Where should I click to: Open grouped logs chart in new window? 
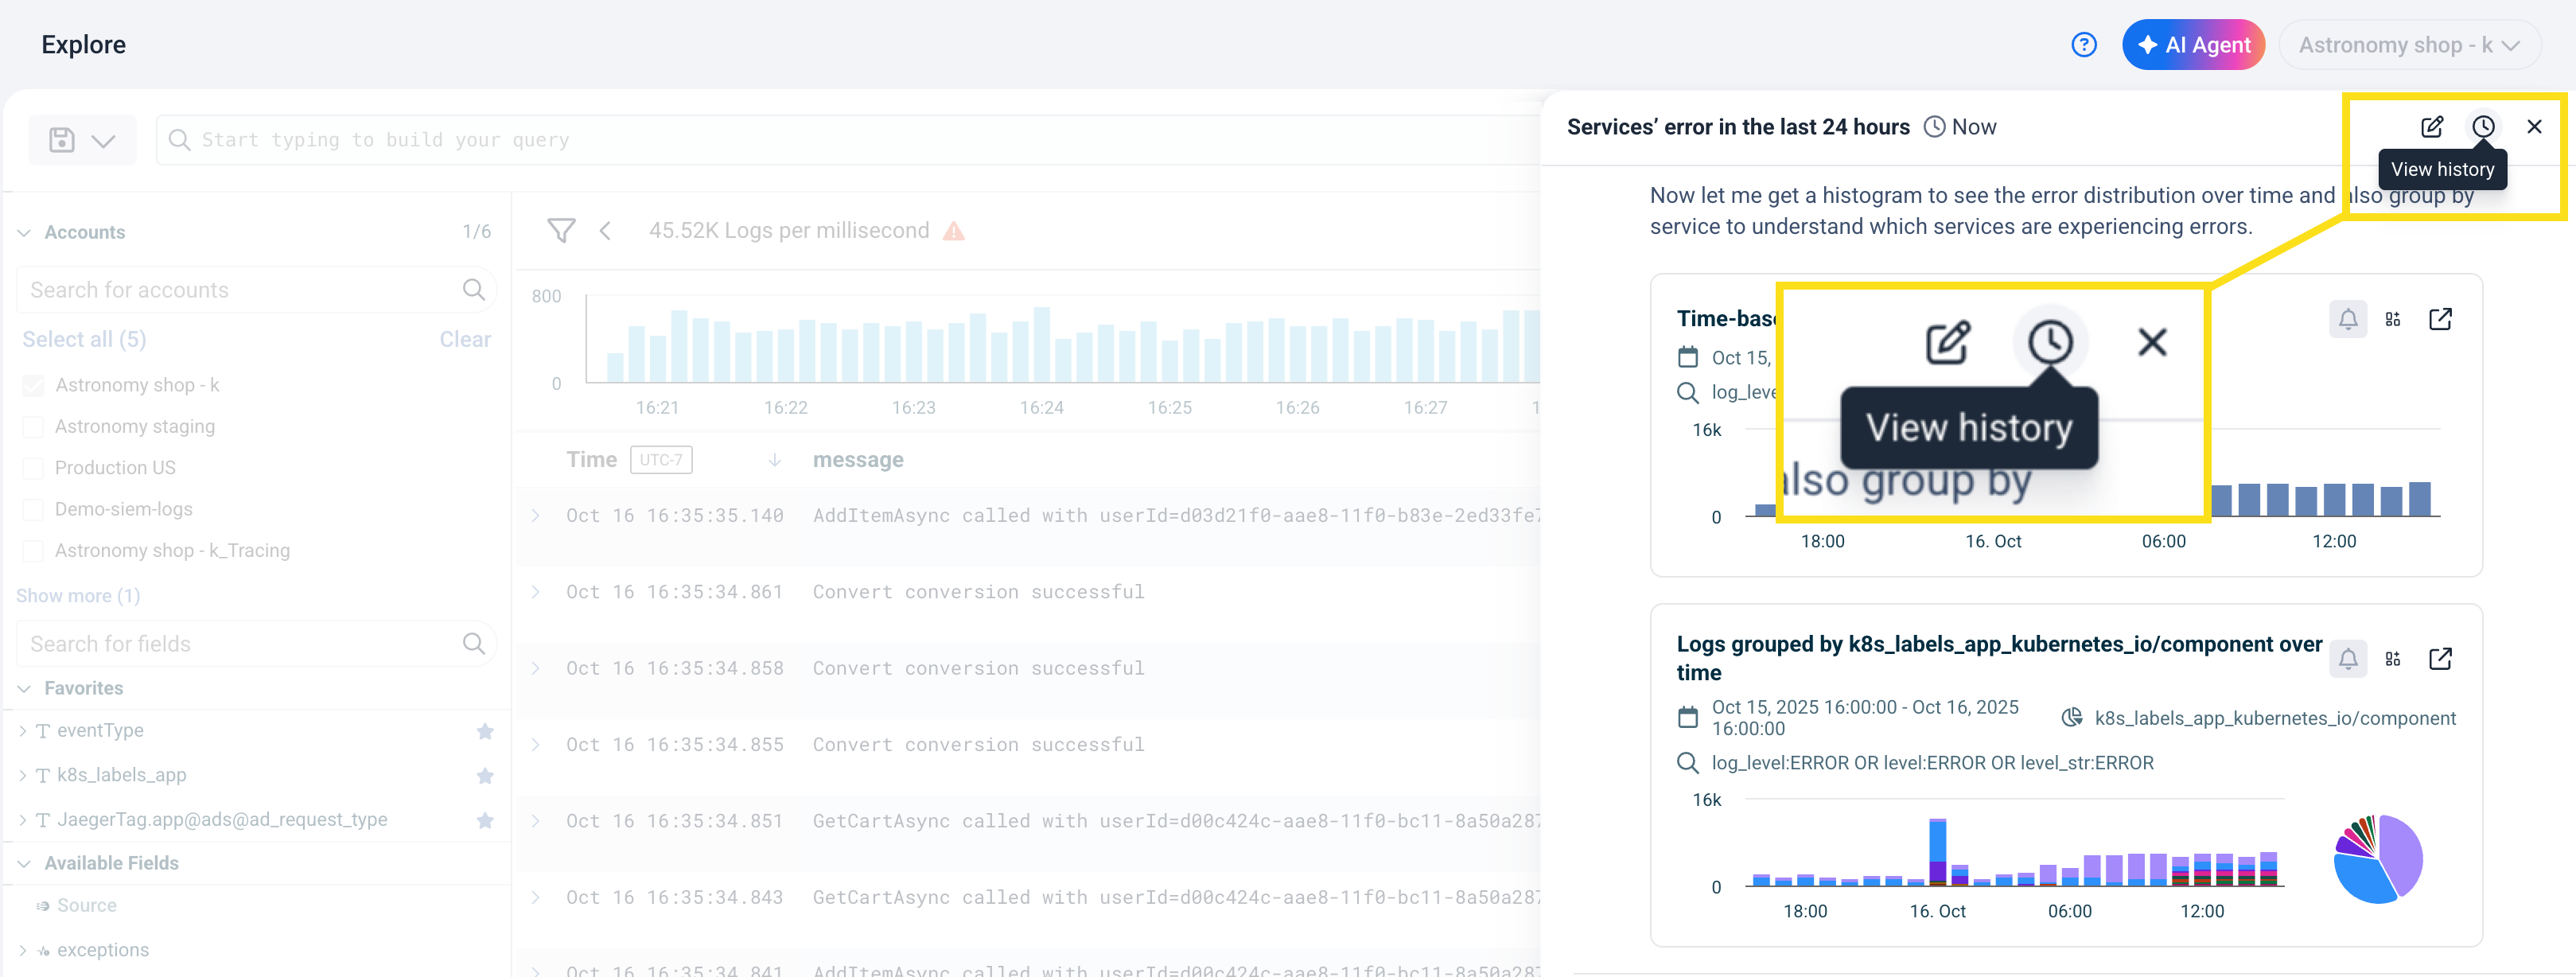(x=2439, y=659)
